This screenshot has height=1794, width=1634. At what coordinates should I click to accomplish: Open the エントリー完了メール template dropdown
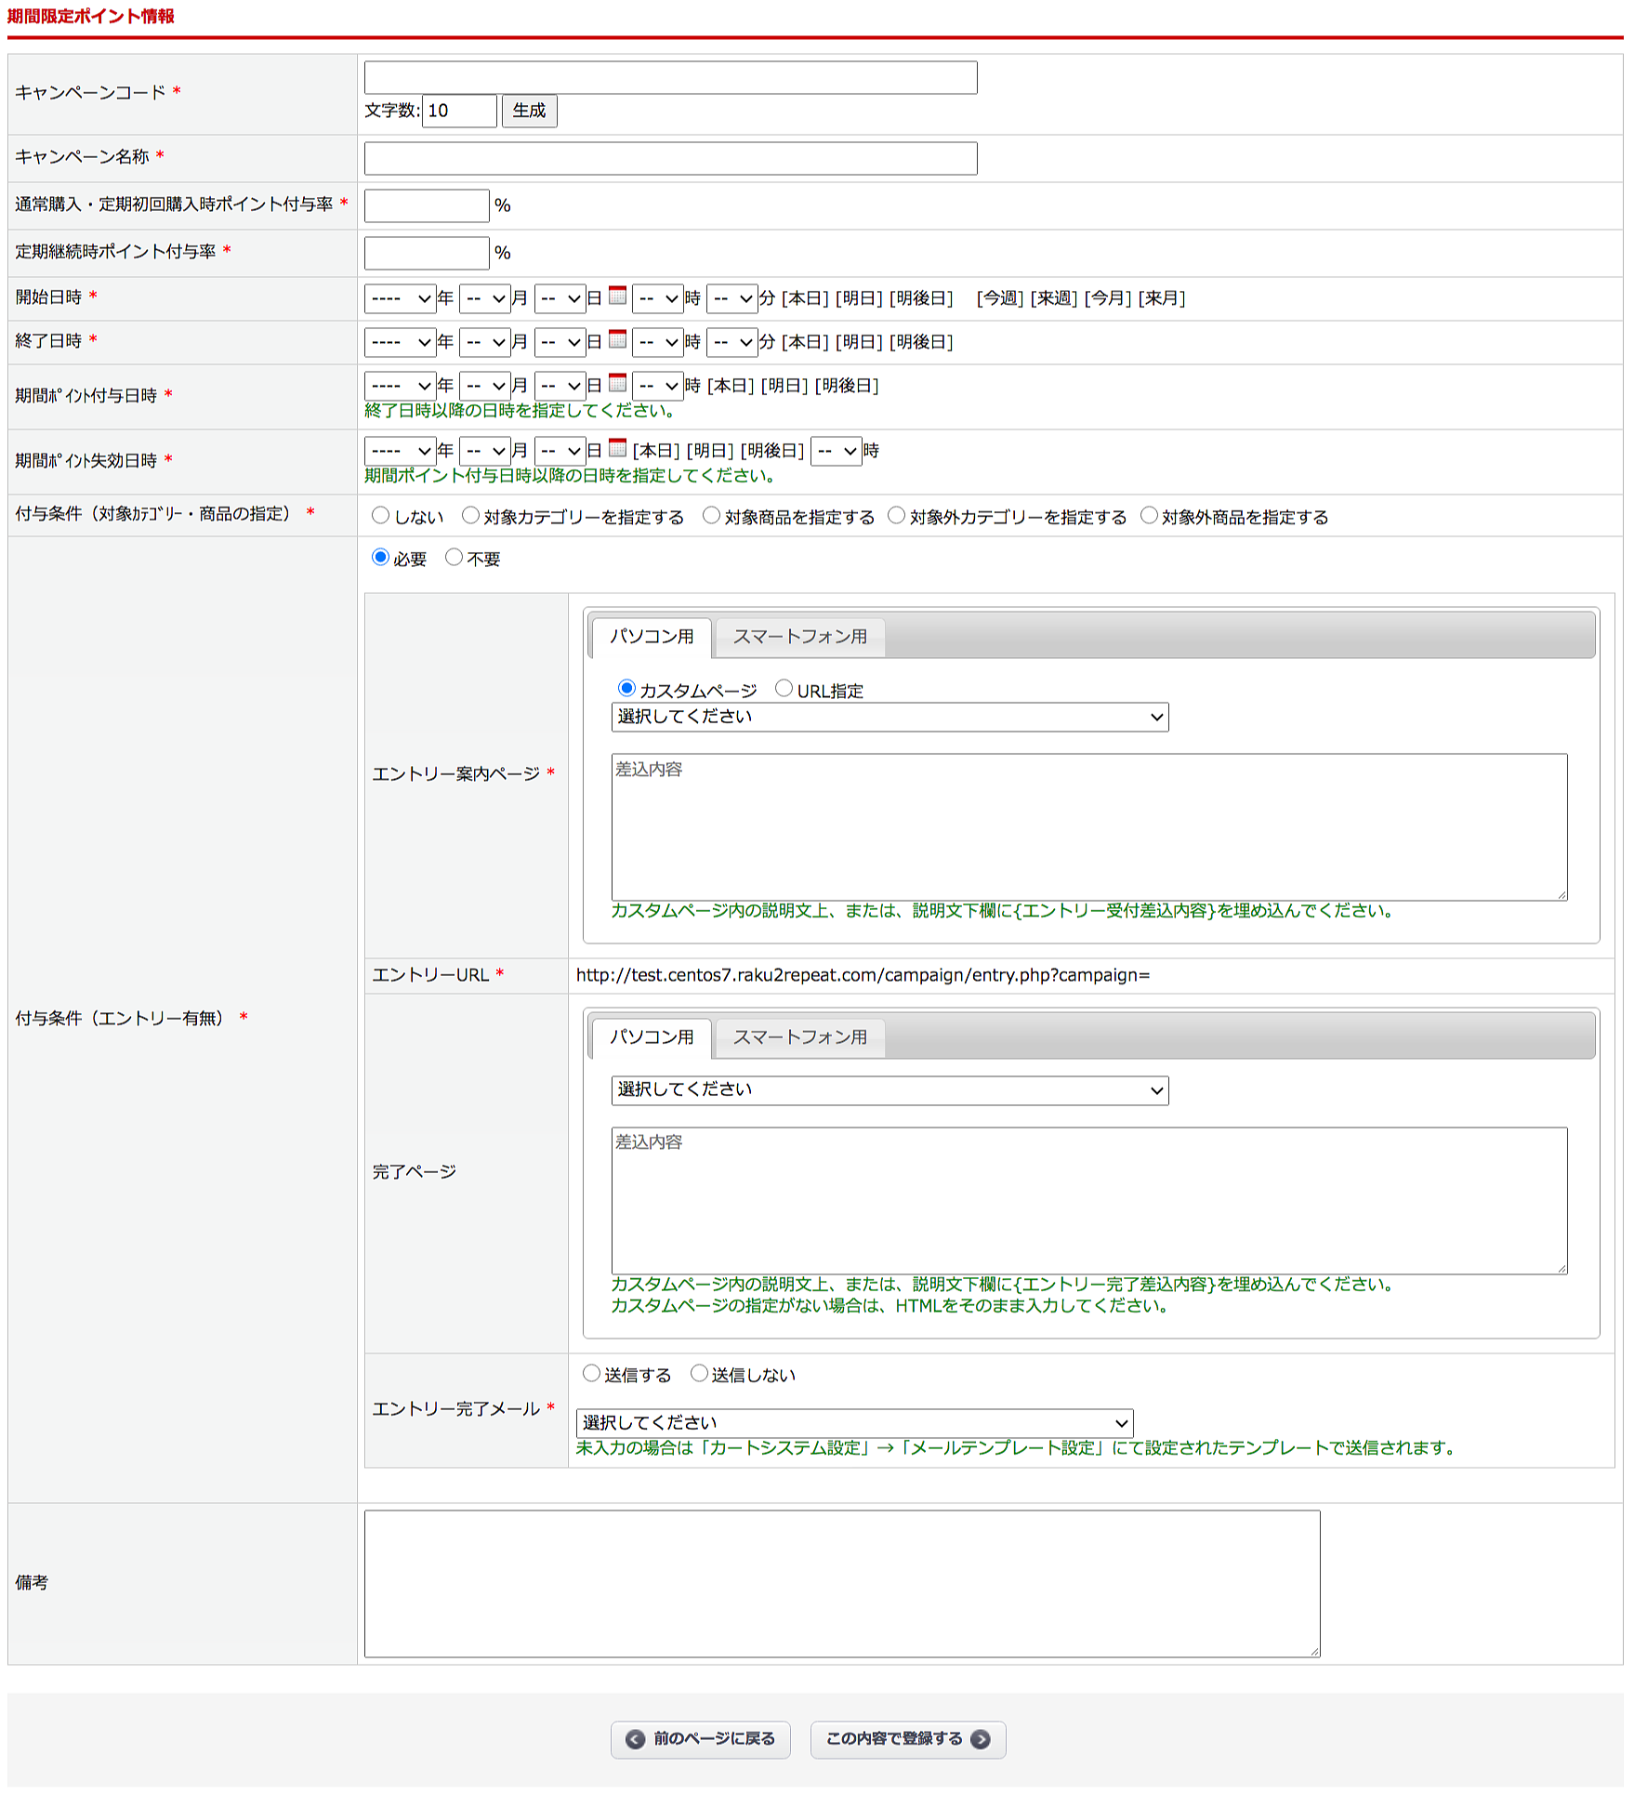point(854,1423)
